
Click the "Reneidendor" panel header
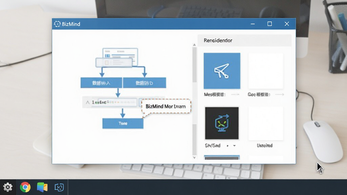click(x=244, y=41)
